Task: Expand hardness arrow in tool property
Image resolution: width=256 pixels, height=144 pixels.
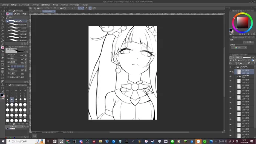Action: [26, 67]
